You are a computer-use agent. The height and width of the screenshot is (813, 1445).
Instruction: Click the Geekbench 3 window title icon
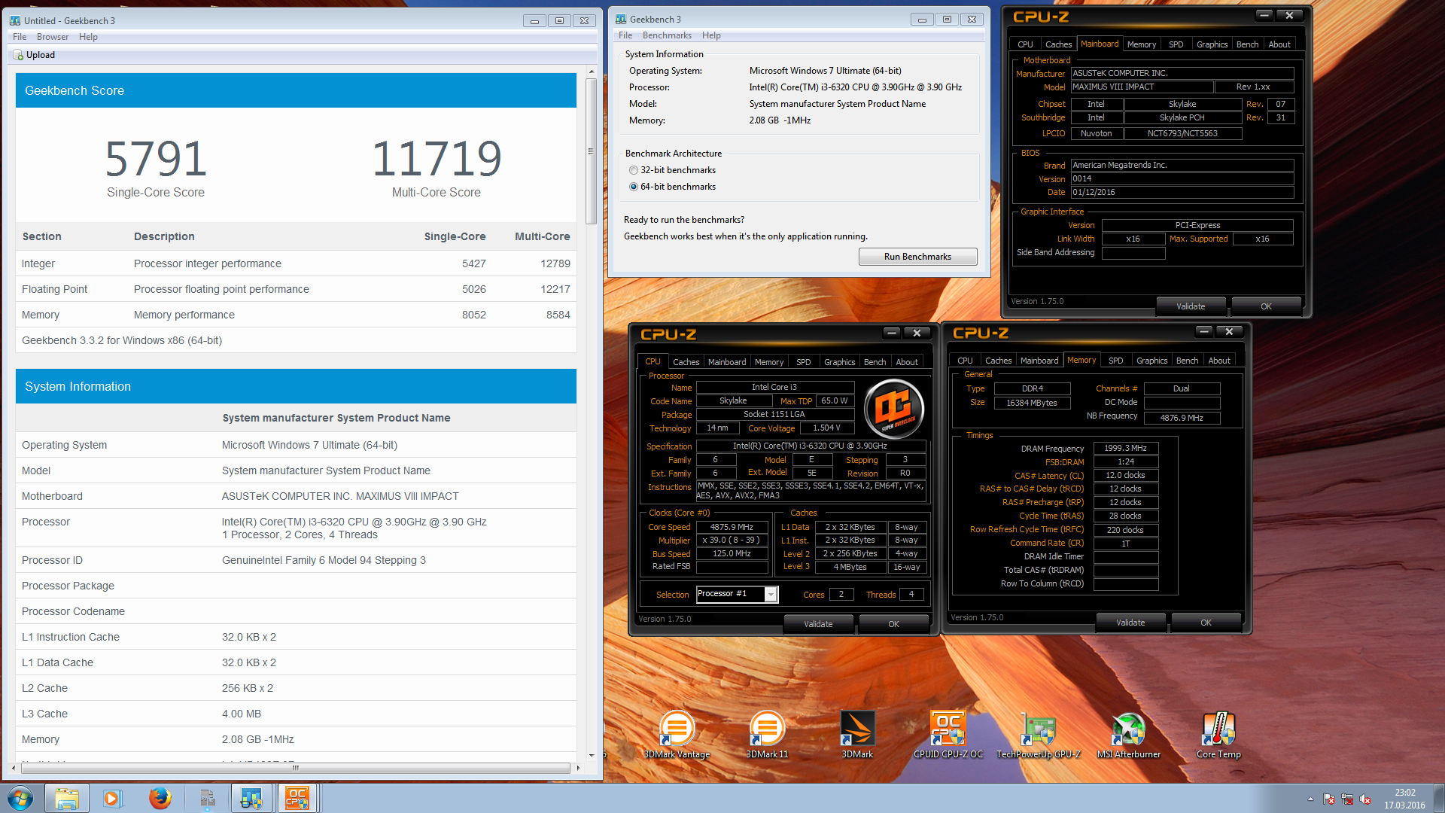pyautogui.click(x=621, y=20)
